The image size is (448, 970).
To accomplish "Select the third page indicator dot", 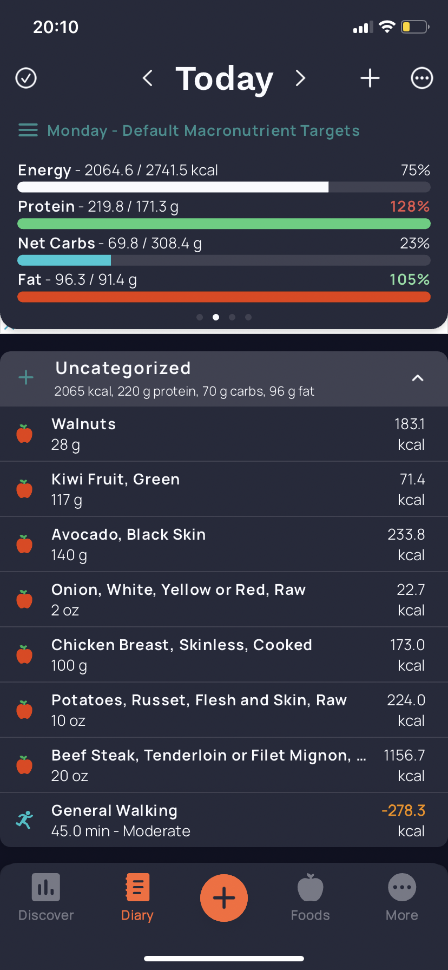I will click(x=232, y=317).
